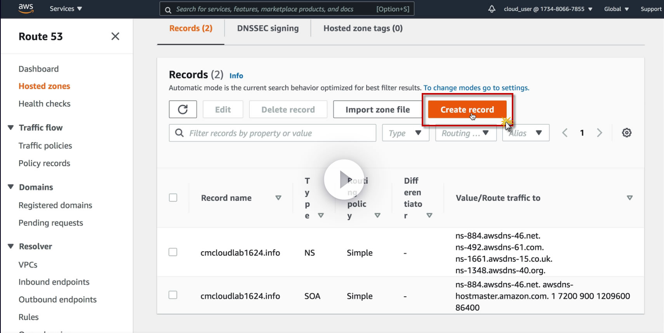Open Traffic policies in the sidebar
This screenshot has width=664, height=333.
(x=45, y=146)
